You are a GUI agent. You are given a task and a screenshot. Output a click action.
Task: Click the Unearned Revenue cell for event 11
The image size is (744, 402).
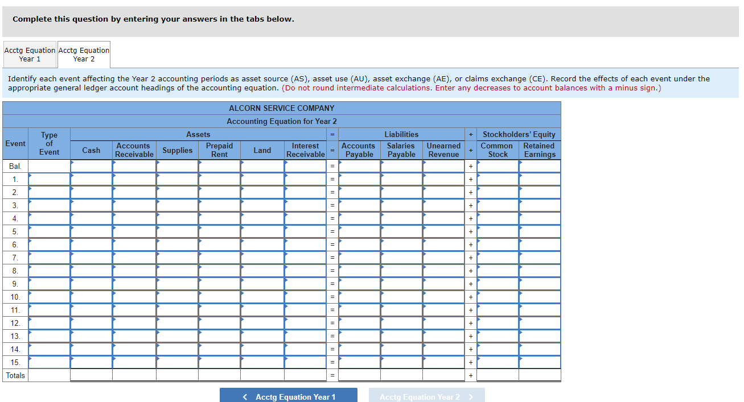click(444, 310)
